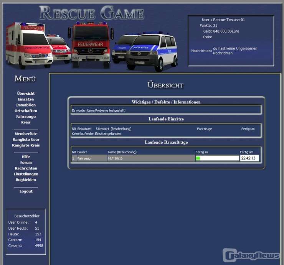
Task: Click the Besucherzähler title
Action: click(x=27, y=216)
